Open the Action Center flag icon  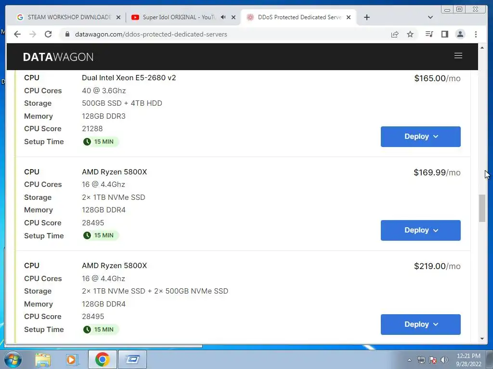(433, 360)
